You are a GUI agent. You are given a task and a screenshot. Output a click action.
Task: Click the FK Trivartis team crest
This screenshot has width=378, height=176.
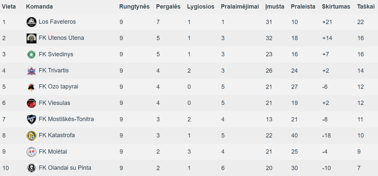[x=31, y=71]
